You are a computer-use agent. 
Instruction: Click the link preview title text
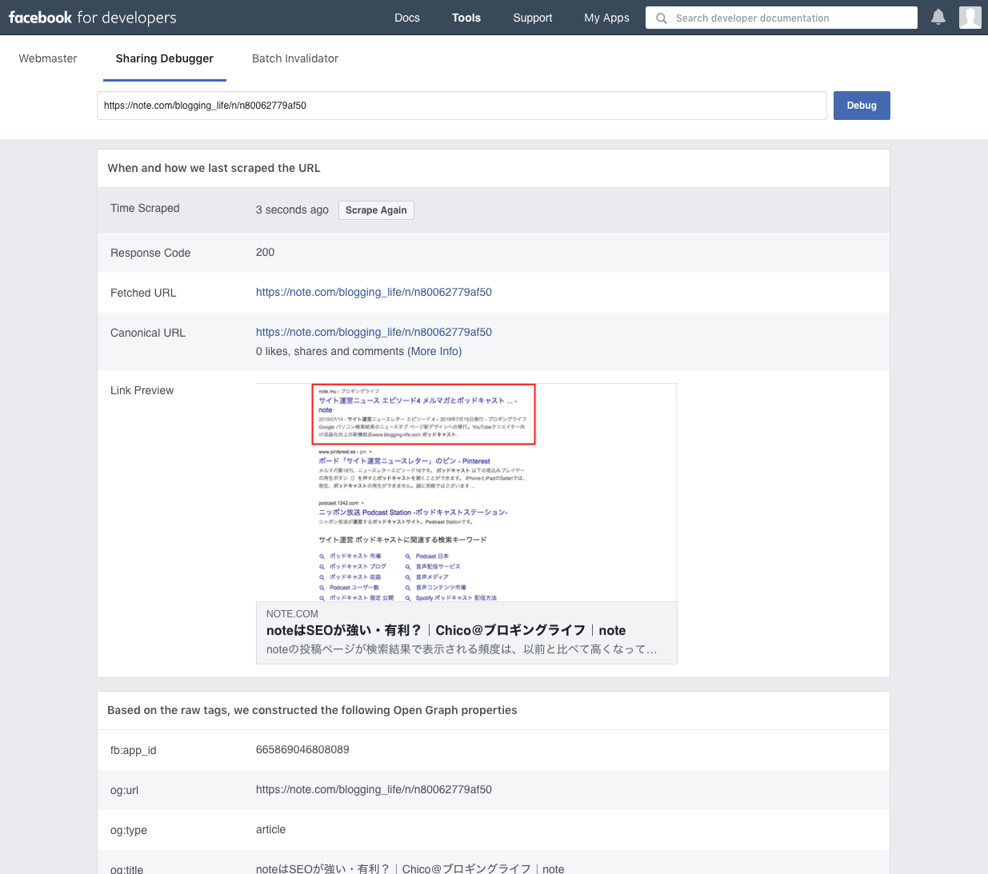pyautogui.click(x=446, y=630)
